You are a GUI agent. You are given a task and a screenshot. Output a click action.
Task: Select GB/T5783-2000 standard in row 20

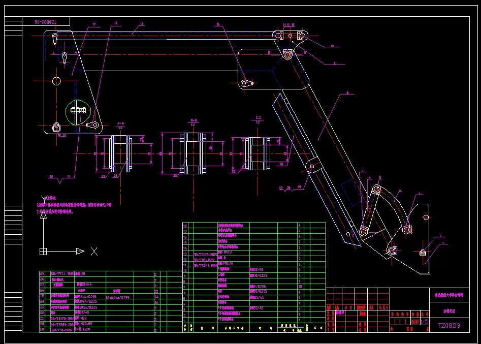(62, 324)
